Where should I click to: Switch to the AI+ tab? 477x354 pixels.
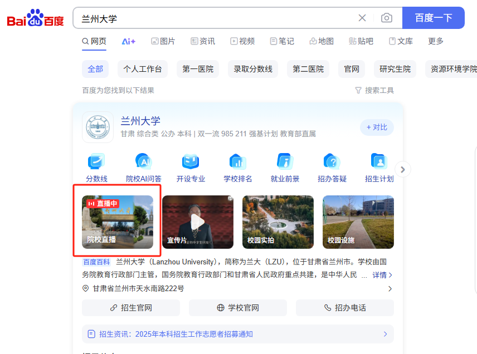click(128, 41)
